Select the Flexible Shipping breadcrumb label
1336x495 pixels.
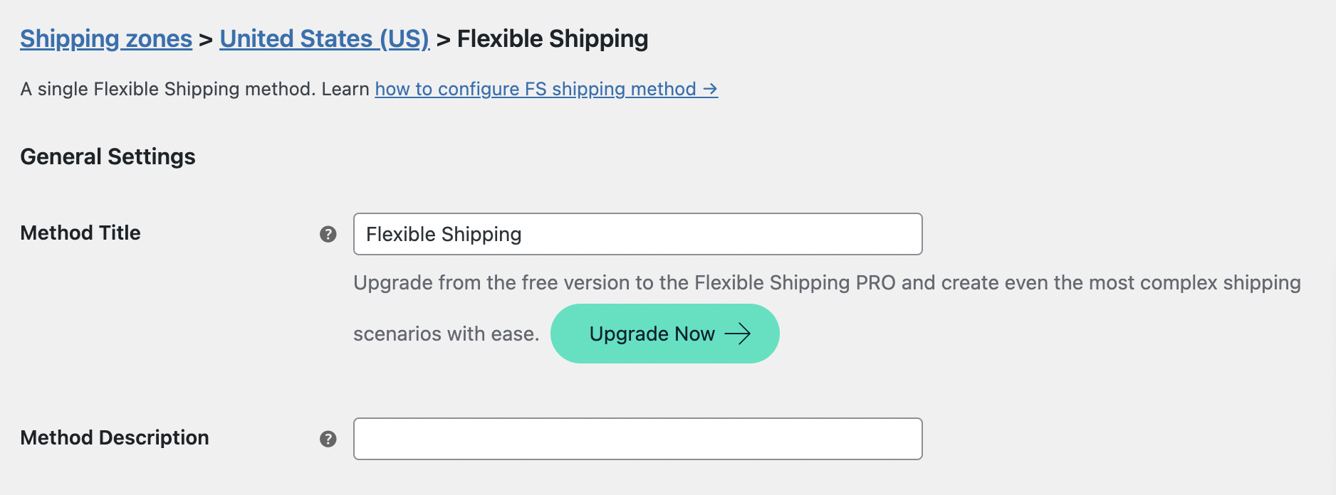553,38
